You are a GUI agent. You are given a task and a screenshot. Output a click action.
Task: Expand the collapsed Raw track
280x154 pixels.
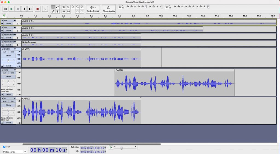(x=2, y=23)
